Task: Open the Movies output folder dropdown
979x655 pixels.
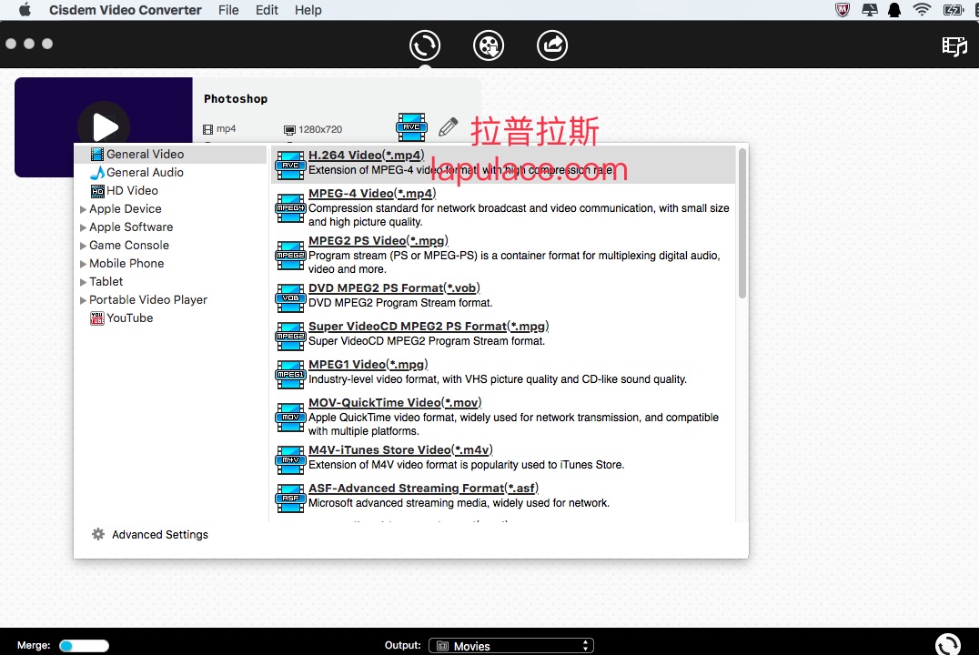Action: coord(510,646)
